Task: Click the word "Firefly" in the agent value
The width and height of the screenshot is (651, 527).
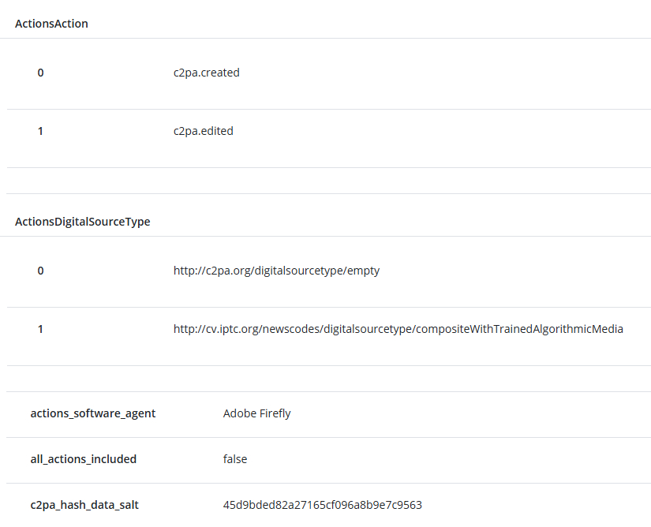Action: 275,413
